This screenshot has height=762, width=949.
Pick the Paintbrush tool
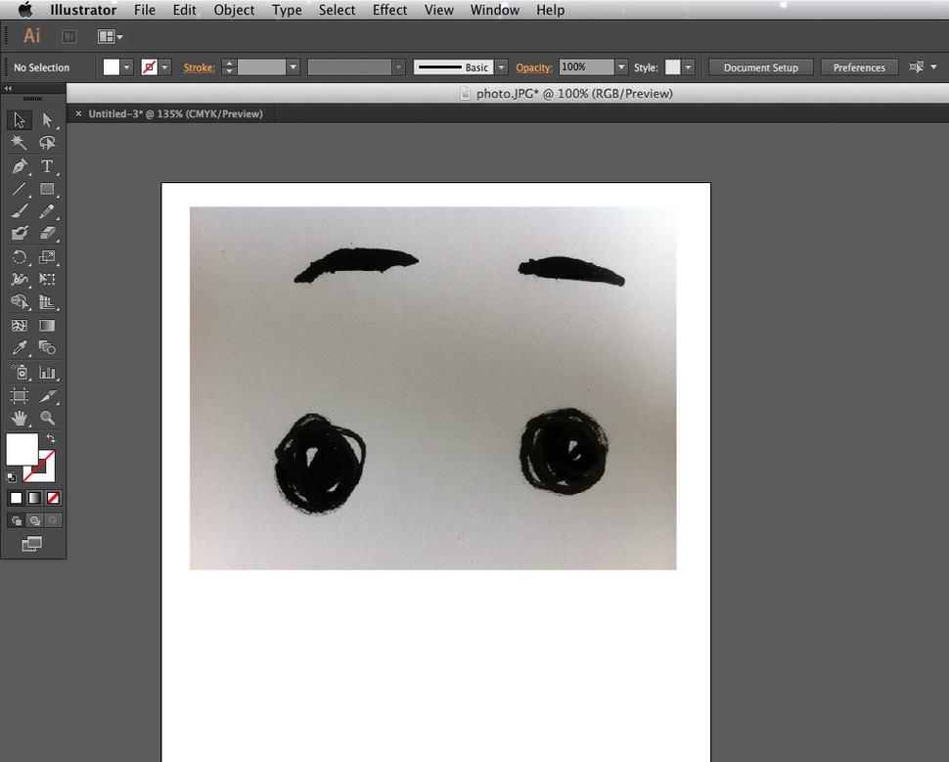point(18,212)
